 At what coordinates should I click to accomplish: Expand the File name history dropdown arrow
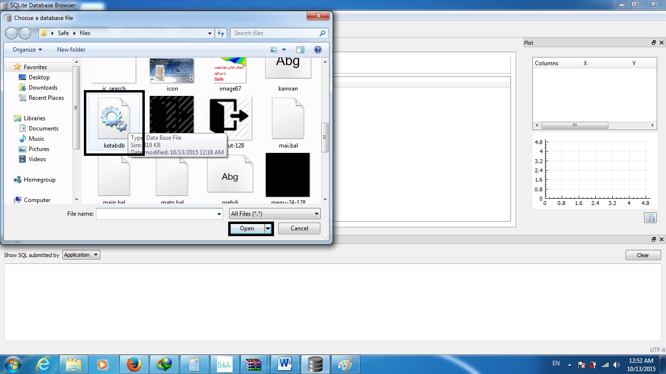[x=219, y=214]
